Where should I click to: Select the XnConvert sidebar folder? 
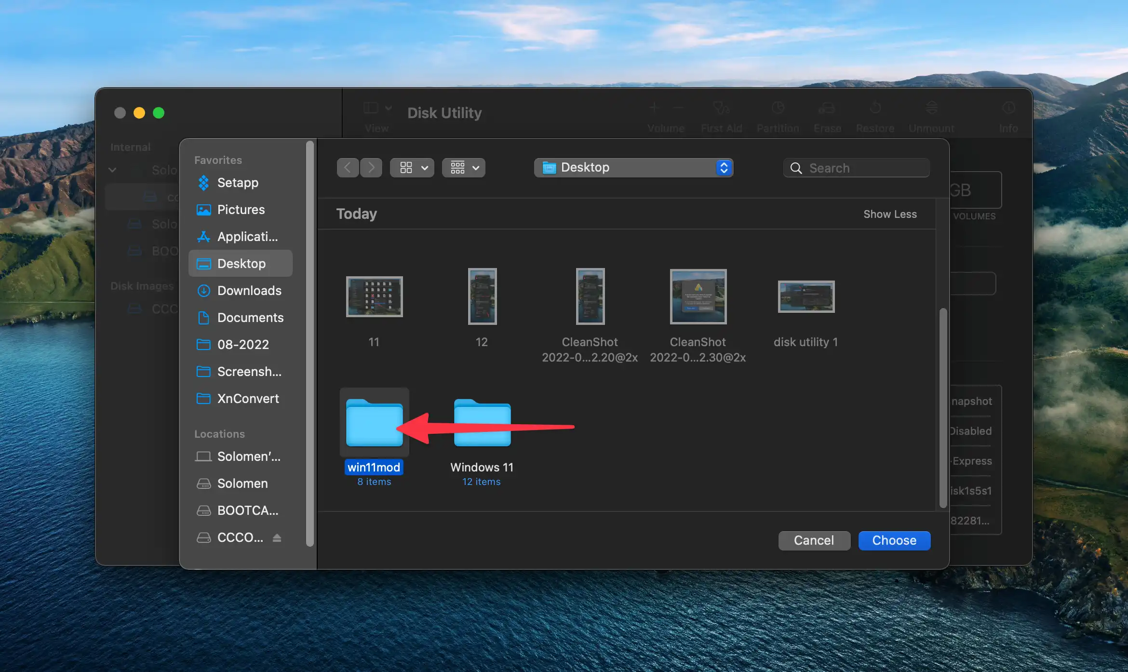[x=241, y=399]
